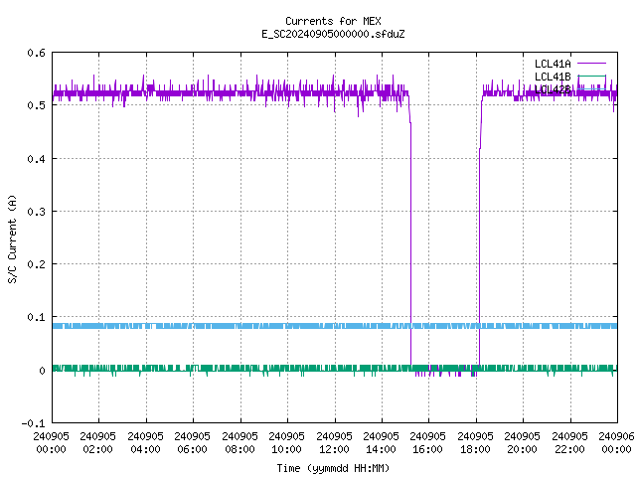Click the y-axis label 'S/C Current (A)'
This screenshot has height=477, width=636.
tap(13, 238)
